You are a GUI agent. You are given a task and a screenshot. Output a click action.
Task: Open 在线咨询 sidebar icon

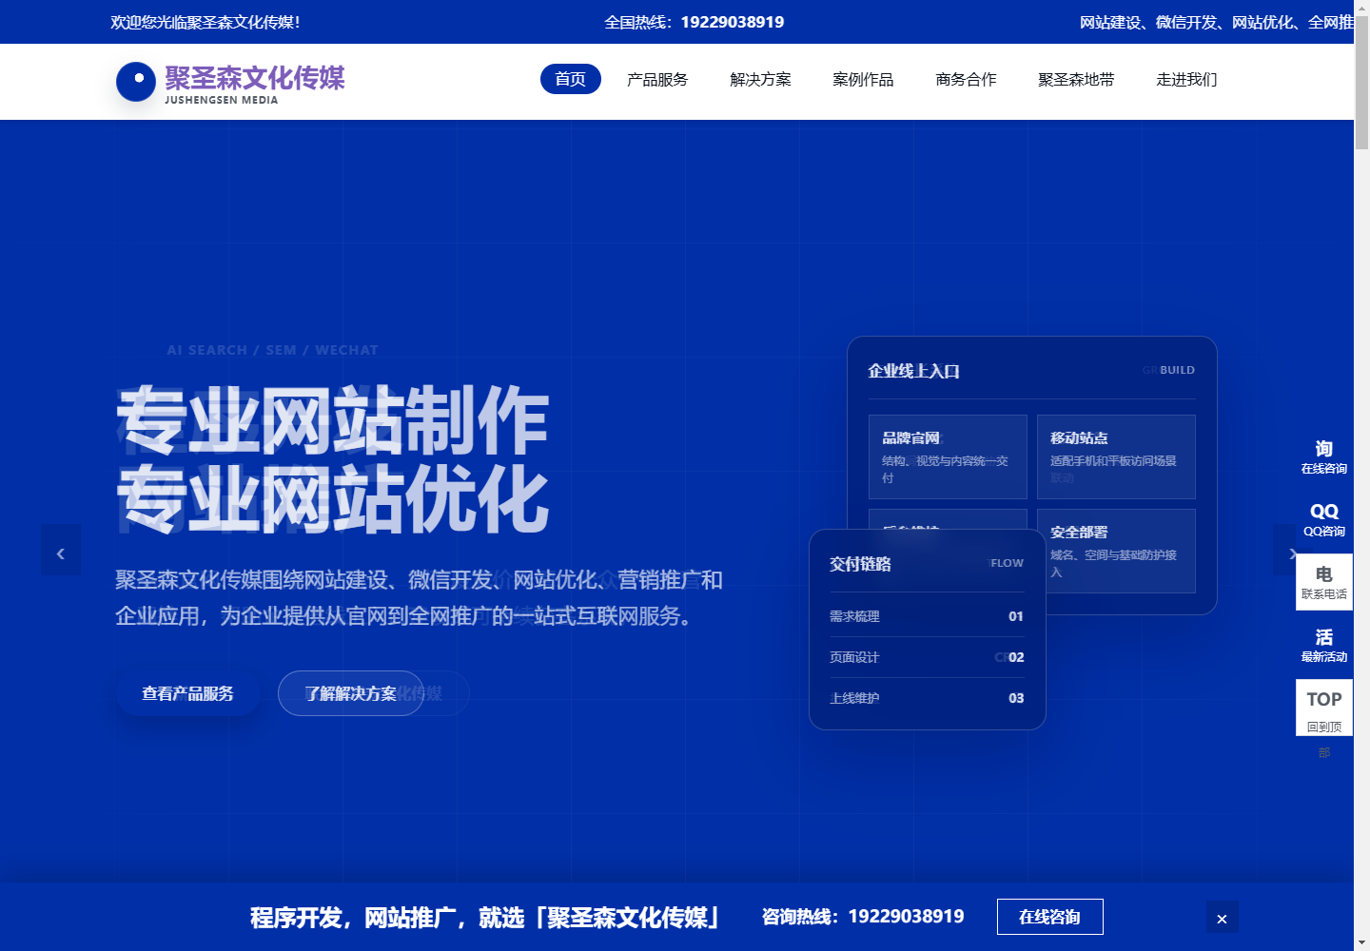(x=1324, y=456)
